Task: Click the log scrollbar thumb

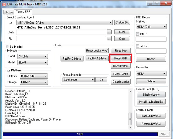Action: (x=130, y=119)
